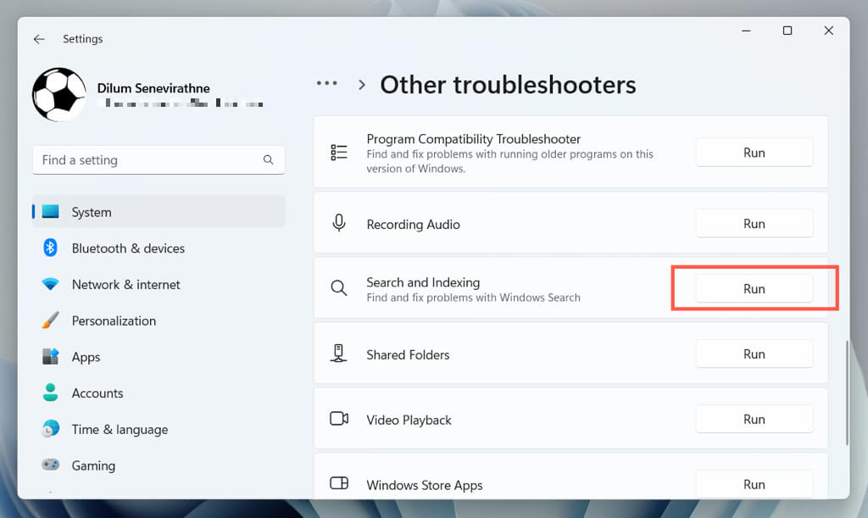Maximize the Settings window

[x=787, y=31]
